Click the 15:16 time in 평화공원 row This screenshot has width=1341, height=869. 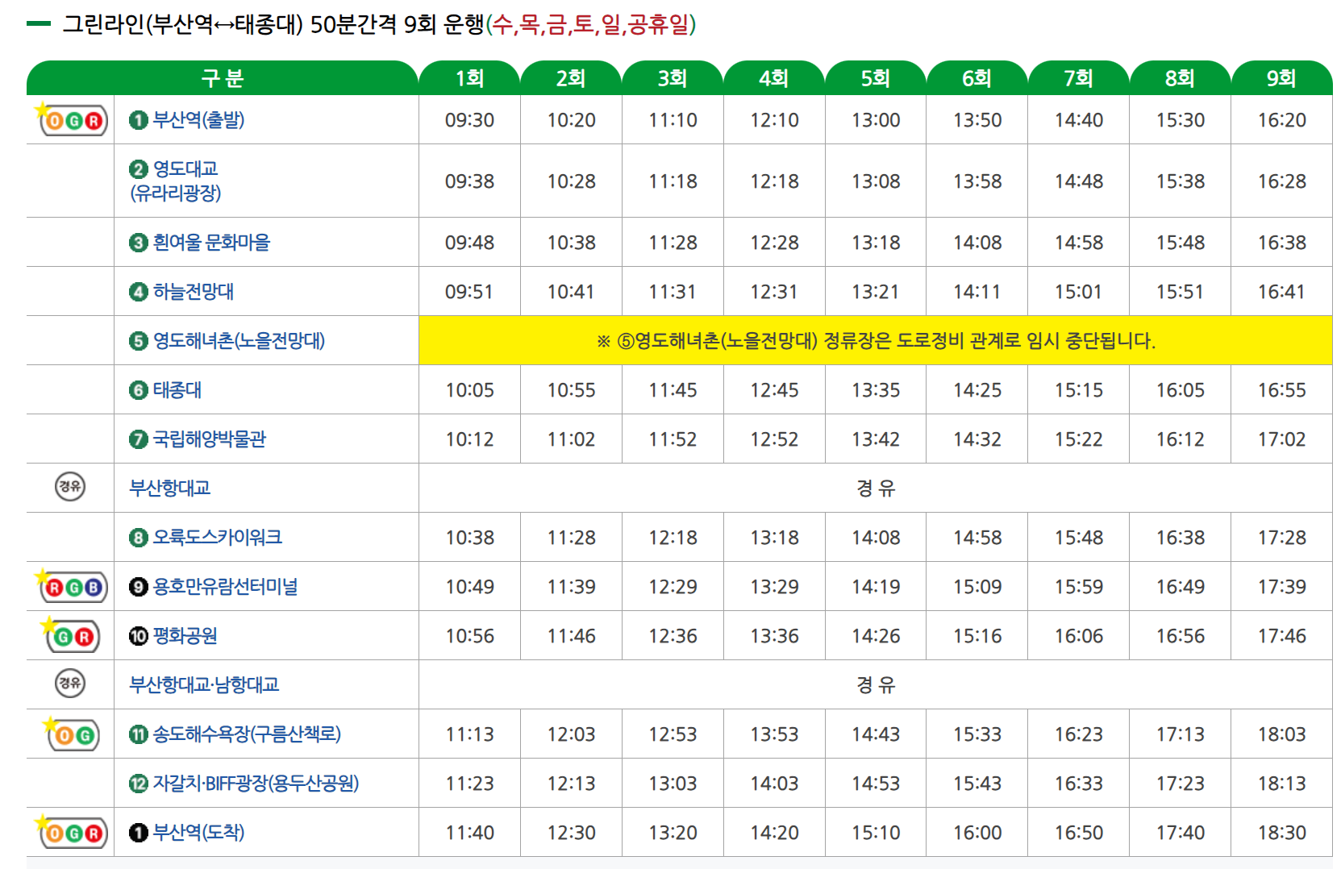[977, 636]
